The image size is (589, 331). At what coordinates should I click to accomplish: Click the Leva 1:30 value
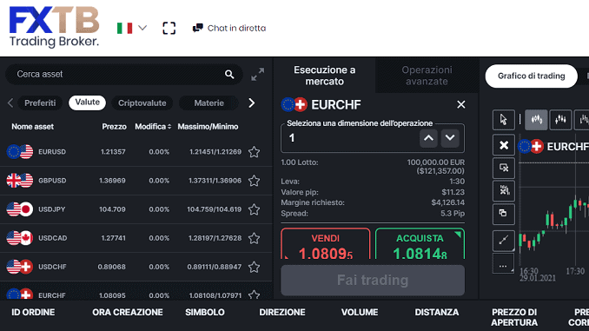click(x=456, y=181)
